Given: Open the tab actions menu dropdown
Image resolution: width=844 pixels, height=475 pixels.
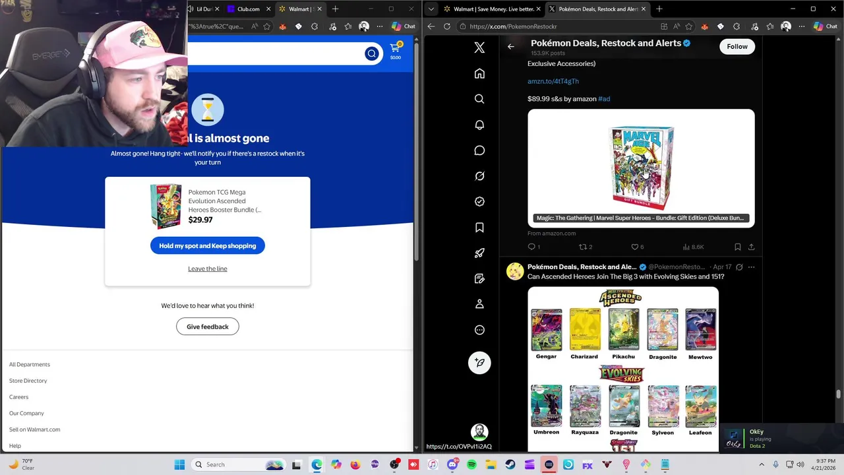Looking at the screenshot, I should 431,9.
